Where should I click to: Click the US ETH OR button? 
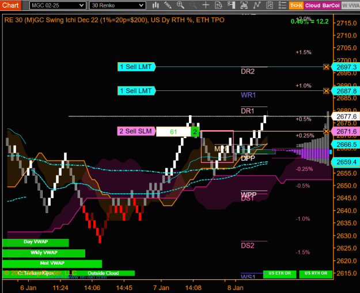(x=279, y=274)
